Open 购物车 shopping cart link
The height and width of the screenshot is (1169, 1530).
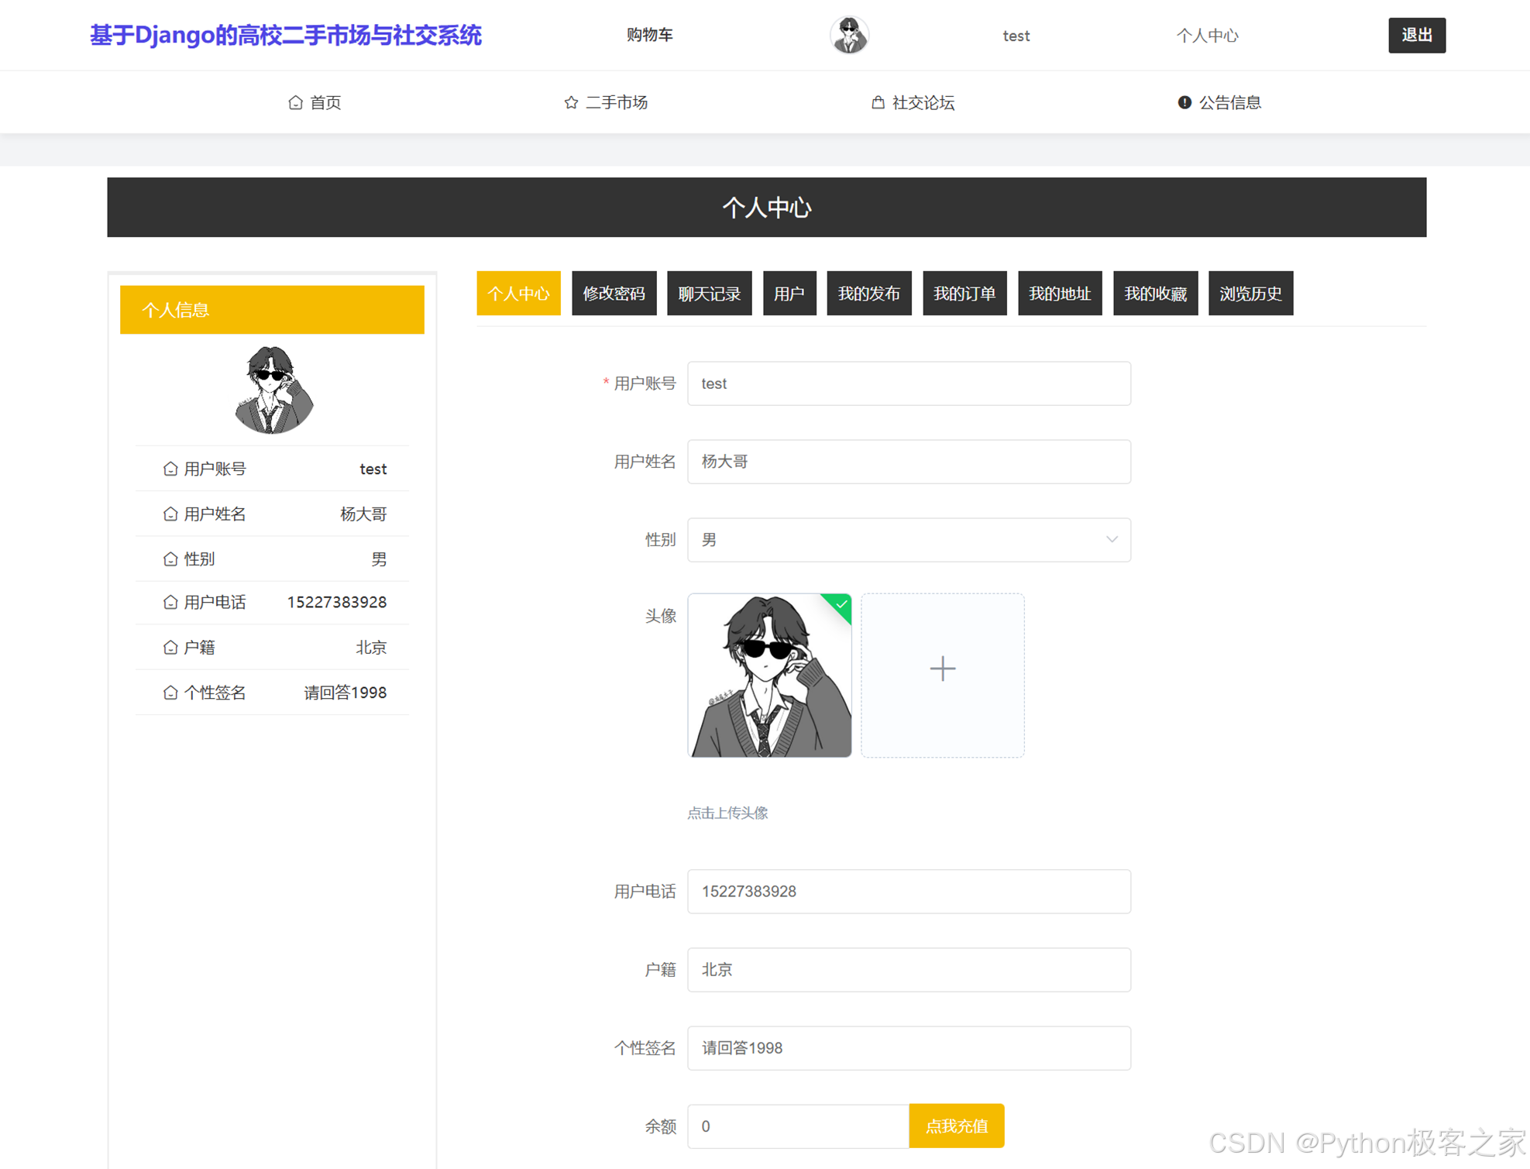pos(649,36)
